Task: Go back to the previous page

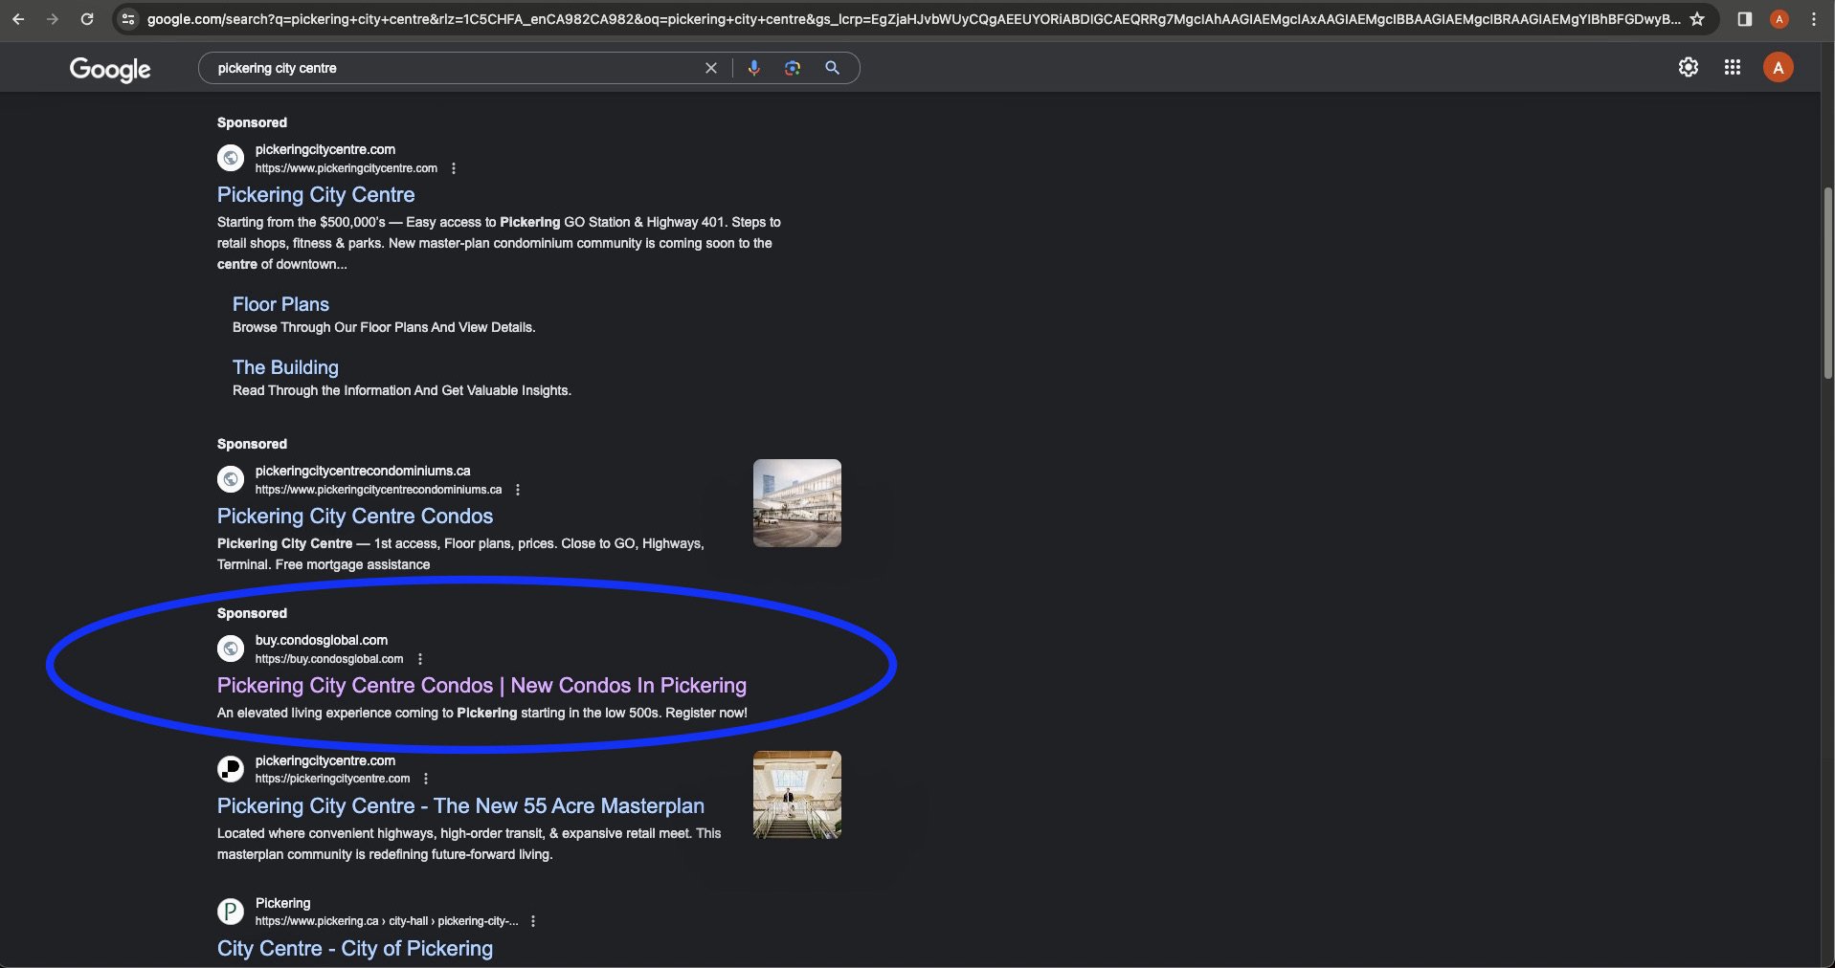Action: (18, 19)
